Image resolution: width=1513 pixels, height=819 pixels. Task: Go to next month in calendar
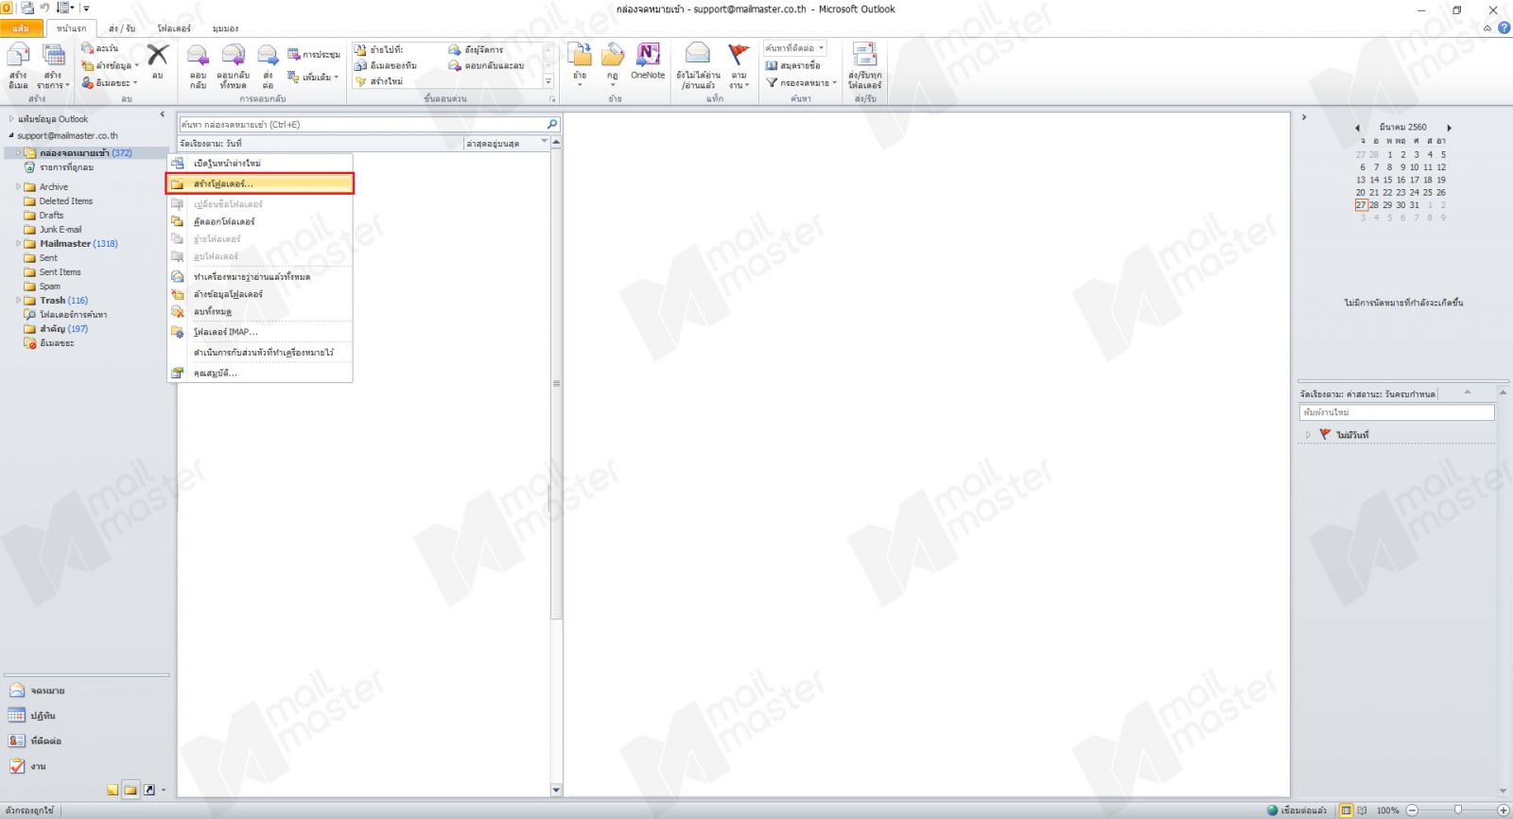pyautogui.click(x=1449, y=128)
